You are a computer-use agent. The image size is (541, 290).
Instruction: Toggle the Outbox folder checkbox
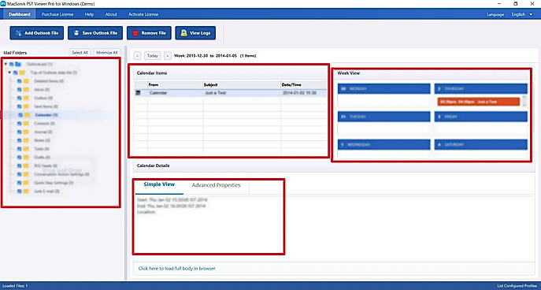point(20,98)
